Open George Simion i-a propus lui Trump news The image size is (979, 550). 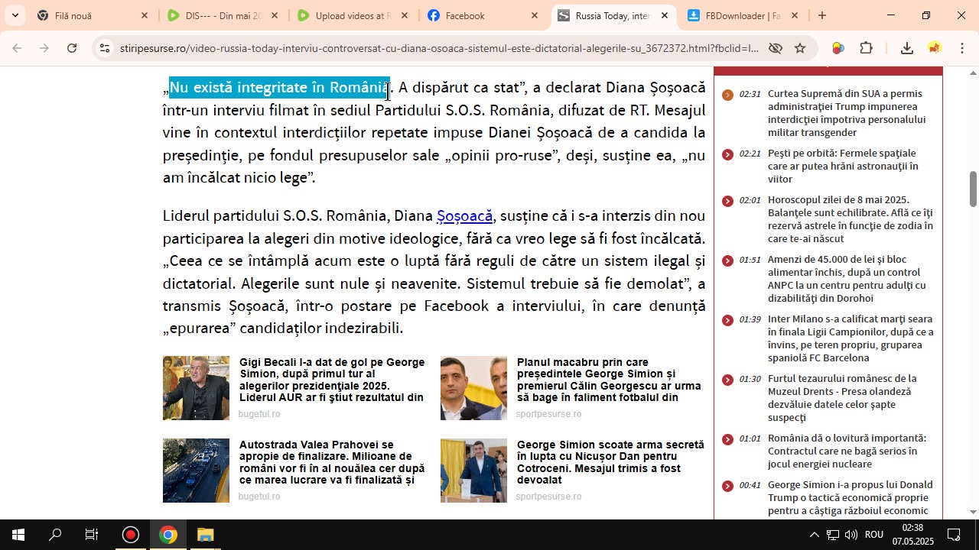tap(850, 497)
